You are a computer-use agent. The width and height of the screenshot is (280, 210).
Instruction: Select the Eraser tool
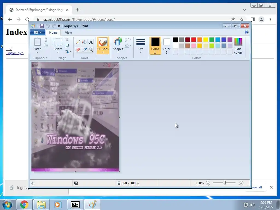point(78,49)
